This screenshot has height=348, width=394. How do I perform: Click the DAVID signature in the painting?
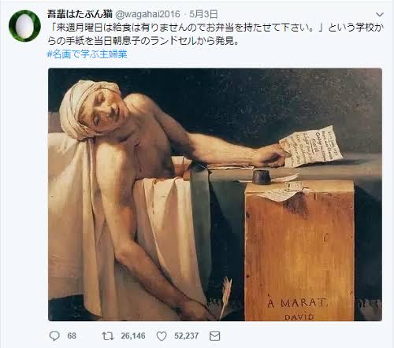299,317
